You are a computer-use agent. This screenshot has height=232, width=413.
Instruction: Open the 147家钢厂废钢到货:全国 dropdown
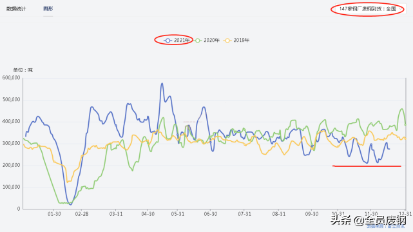click(370, 9)
